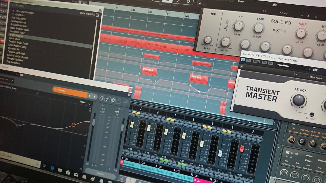
Task: Open equalizer settings gear icon
Action: point(113,100)
